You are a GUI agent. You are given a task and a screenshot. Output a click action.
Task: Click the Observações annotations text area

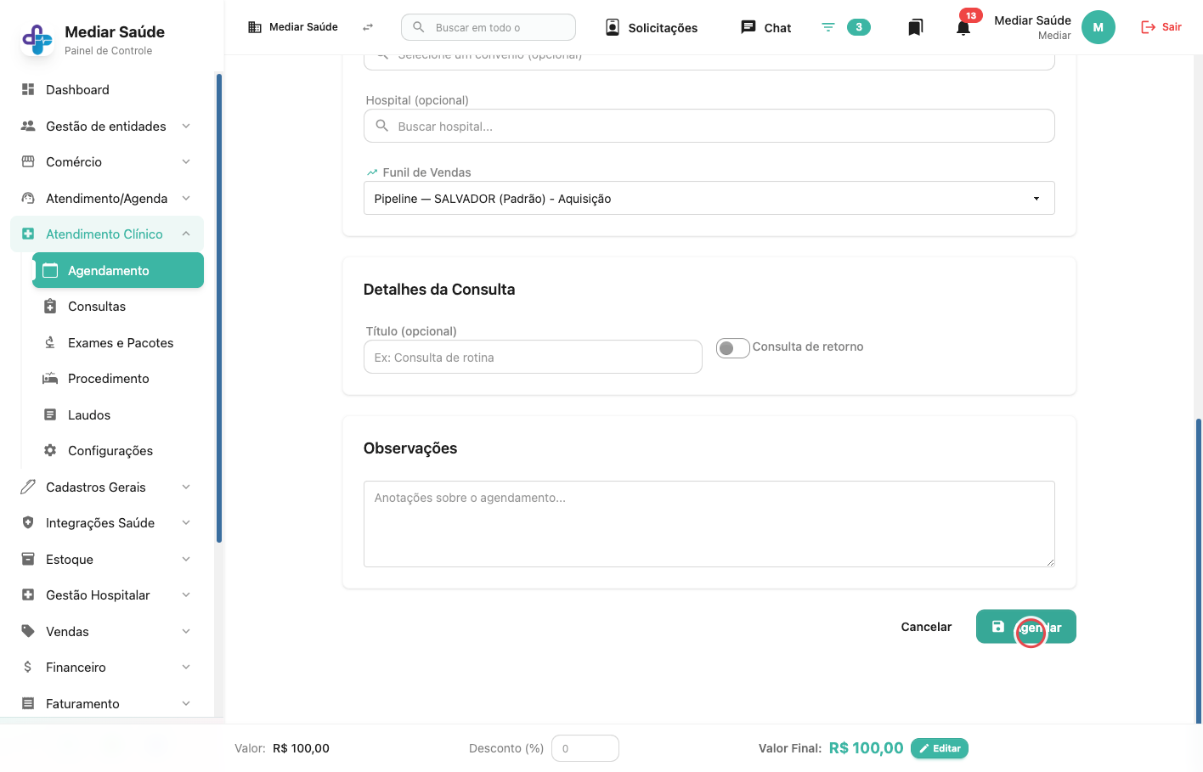[709, 524]
